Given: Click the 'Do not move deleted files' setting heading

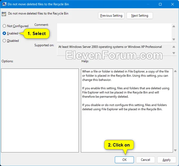Looking at the screenshot, I should 38,13.
